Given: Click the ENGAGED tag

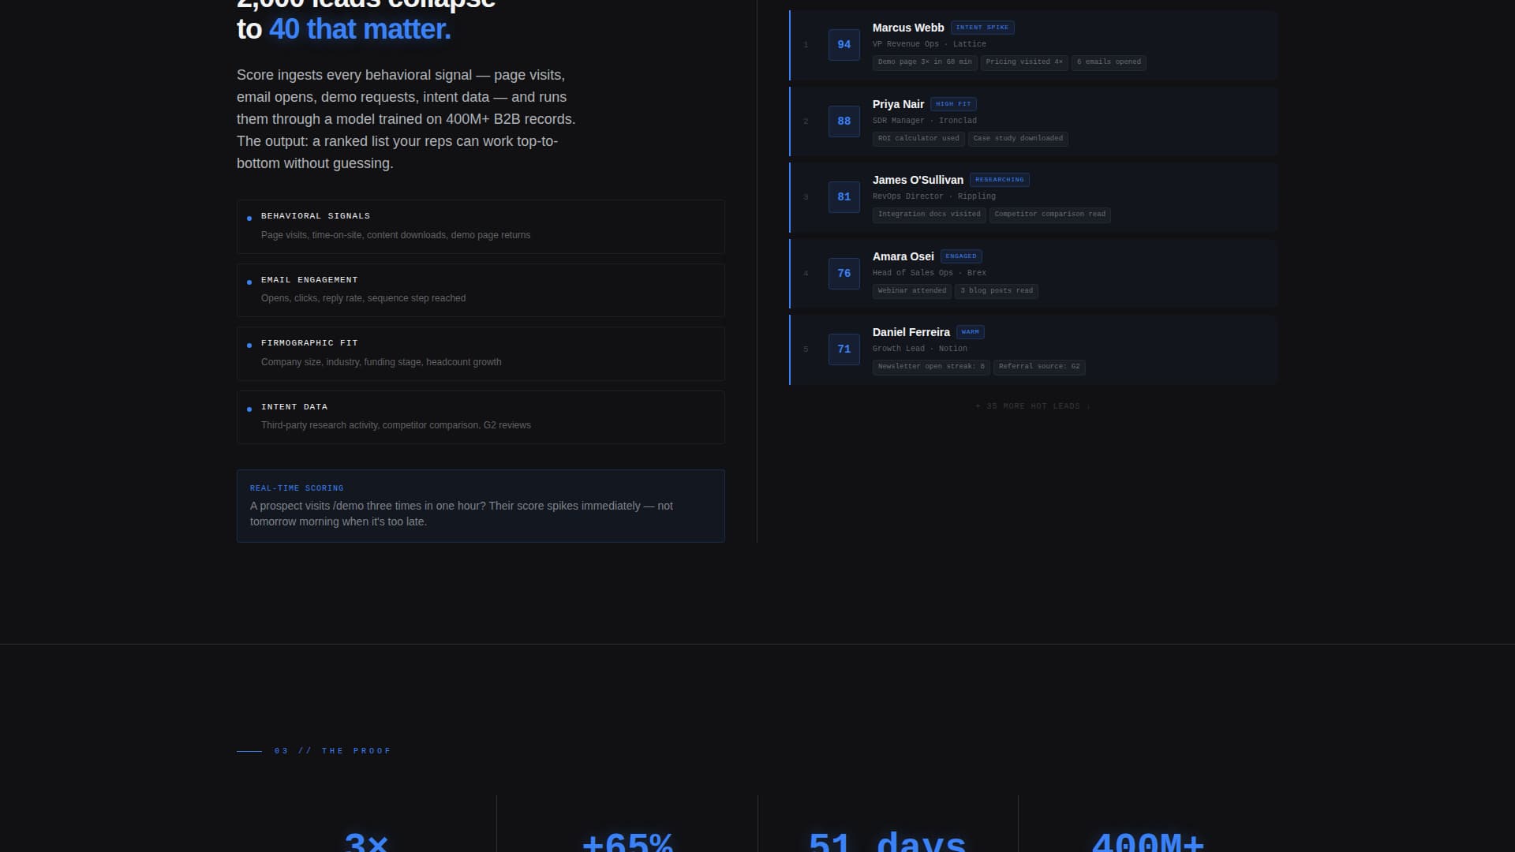Looking at the screenshot, I should (960, 256).
